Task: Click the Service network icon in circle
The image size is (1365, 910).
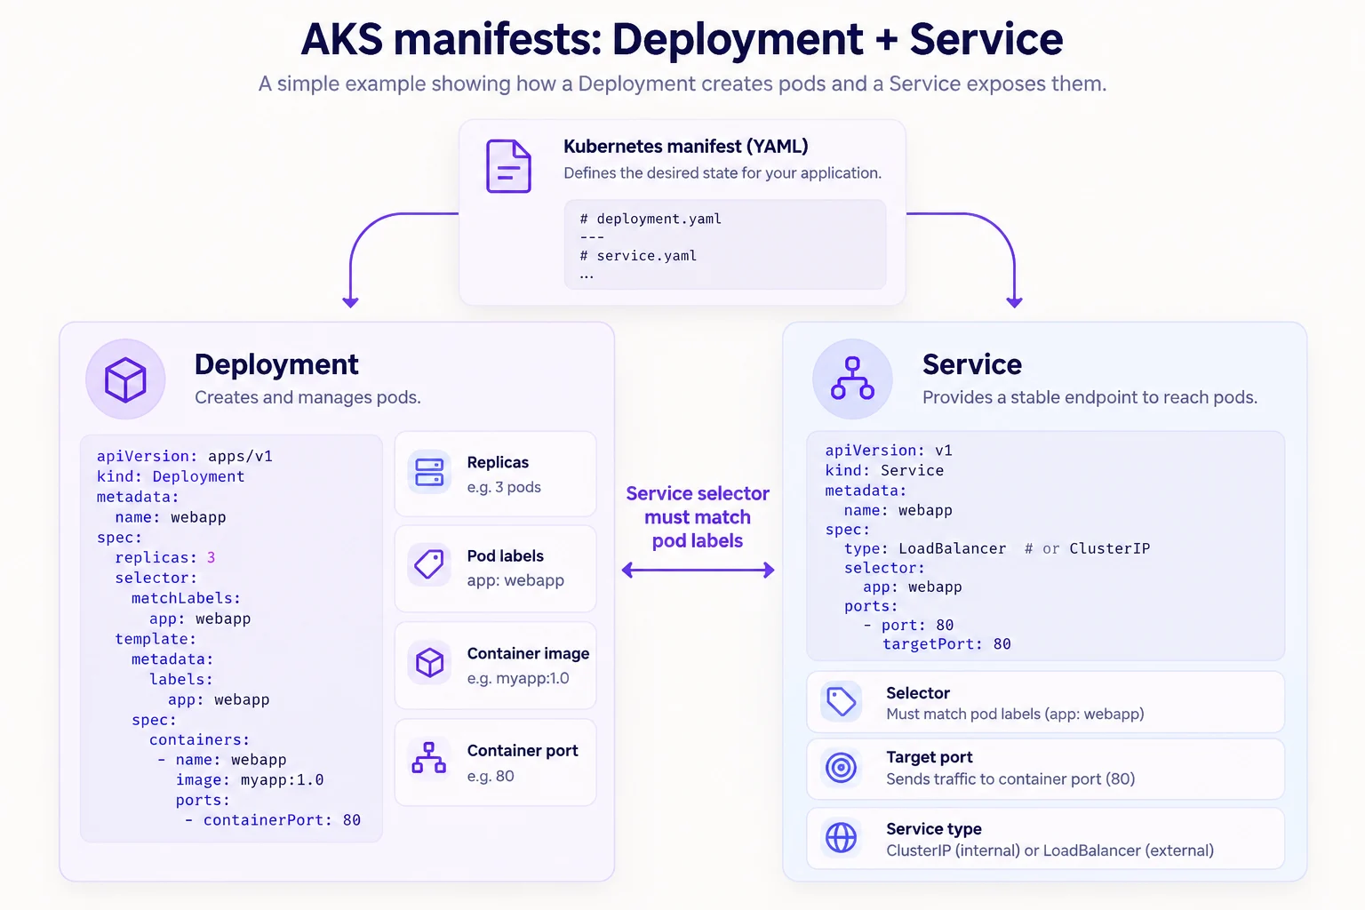Action: [x=852, y=379]
